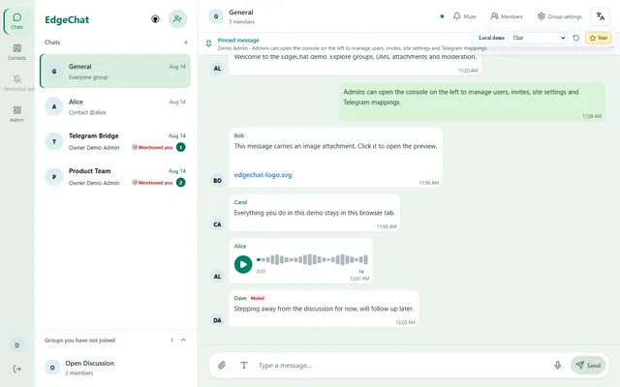Screen dimensions: 620x387
Task: Open the Telegram Bridge chat
Action: point(115,142)
